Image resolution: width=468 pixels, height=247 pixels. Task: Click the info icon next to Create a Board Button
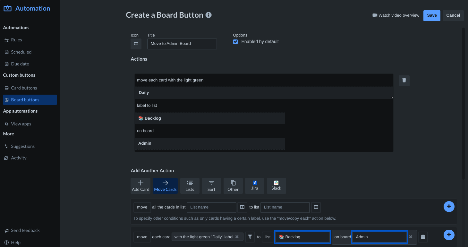208,15
